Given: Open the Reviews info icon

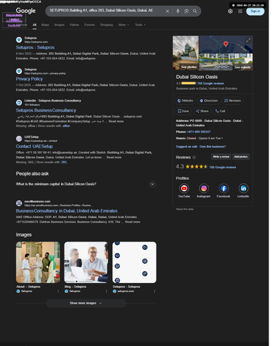Looking at the screenshot, I should click(x=194, y=157).
